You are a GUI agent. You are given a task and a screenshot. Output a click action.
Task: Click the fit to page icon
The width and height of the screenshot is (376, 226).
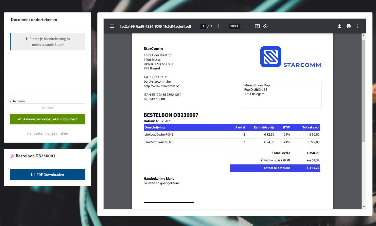point(257,26)
